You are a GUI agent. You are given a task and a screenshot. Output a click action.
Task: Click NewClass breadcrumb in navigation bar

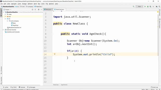pos(38,6)
